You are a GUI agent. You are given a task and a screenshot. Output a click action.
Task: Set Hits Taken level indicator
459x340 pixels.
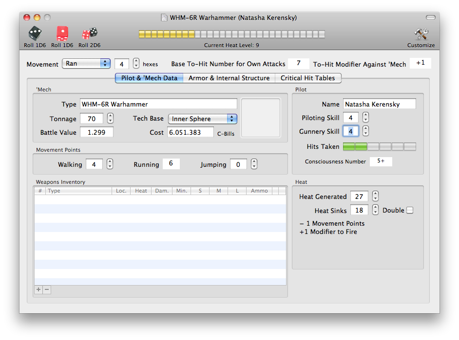380,146
